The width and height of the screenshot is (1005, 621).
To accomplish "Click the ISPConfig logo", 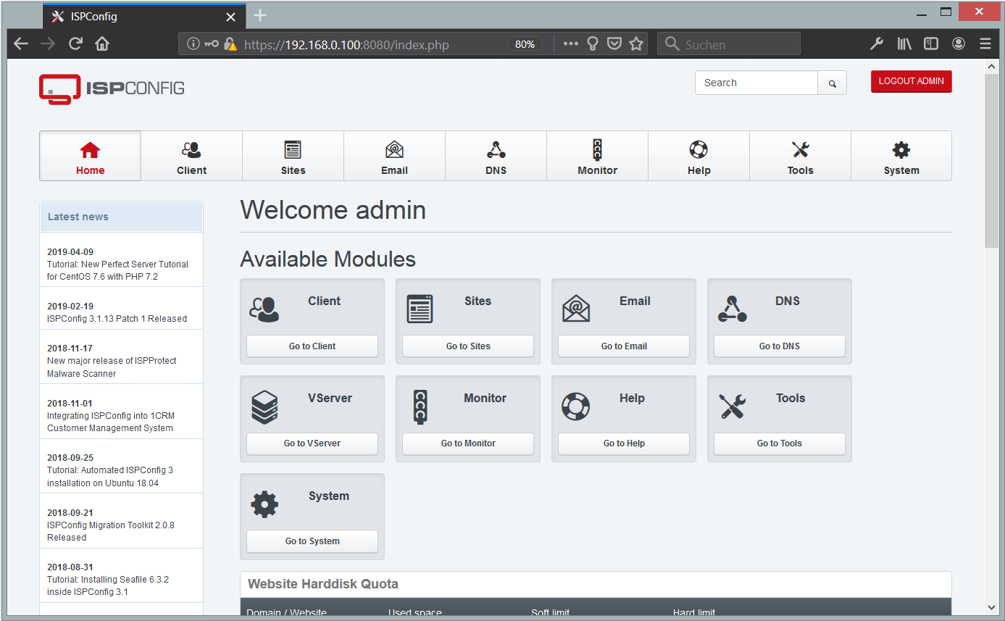I will [112, 89].
